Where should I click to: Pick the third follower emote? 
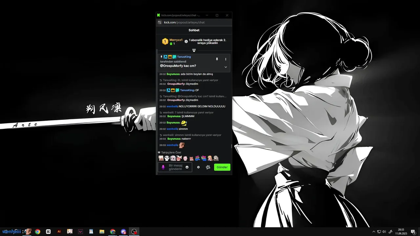[173, 158]
